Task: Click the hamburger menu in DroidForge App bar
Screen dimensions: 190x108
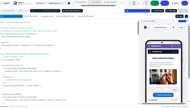Action: click(x=150, y=52)
